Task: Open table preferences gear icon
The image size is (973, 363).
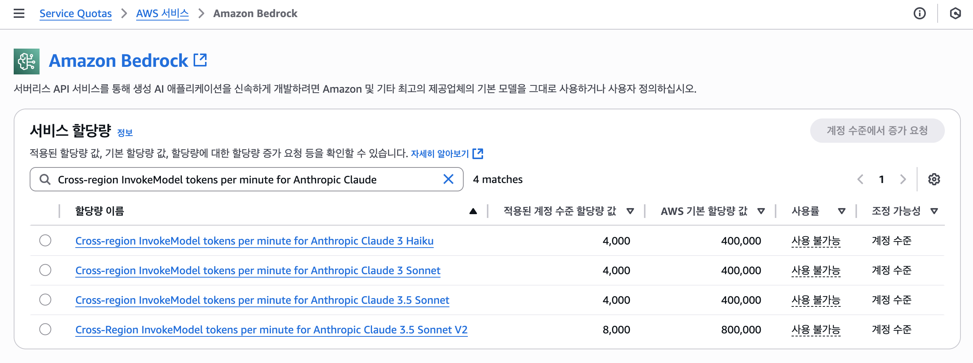Action: pyautogui.click(x=934, y=179)
